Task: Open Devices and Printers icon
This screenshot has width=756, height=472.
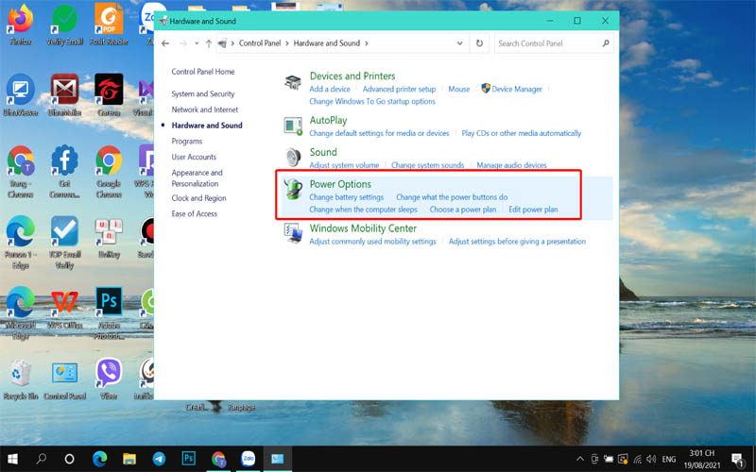Action: tap(293, 82)
